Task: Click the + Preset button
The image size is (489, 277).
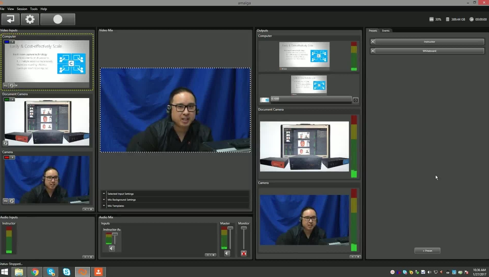Action: click(427, 251)
